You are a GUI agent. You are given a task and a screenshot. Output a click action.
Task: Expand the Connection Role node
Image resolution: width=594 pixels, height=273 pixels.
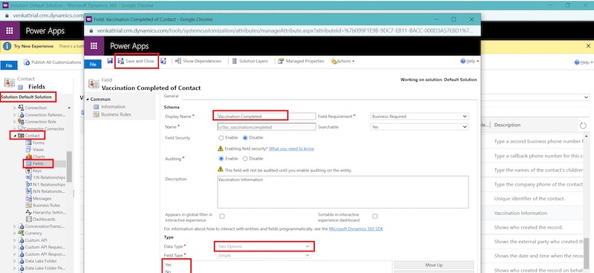(15, 122)
